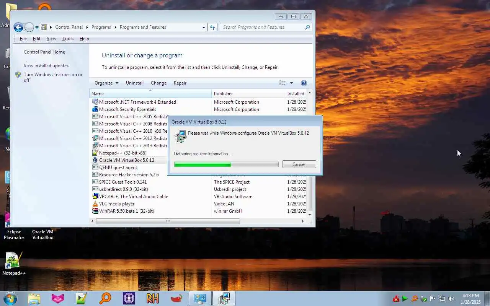
Task: Open the Start menu orb
Action: [x=10, y=298]
